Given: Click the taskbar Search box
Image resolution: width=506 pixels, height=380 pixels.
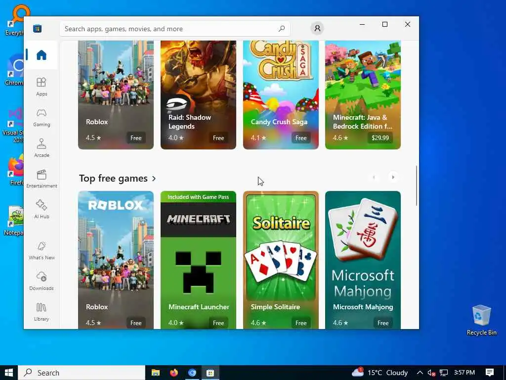Looking at the screenshot, I should [82, 373].
